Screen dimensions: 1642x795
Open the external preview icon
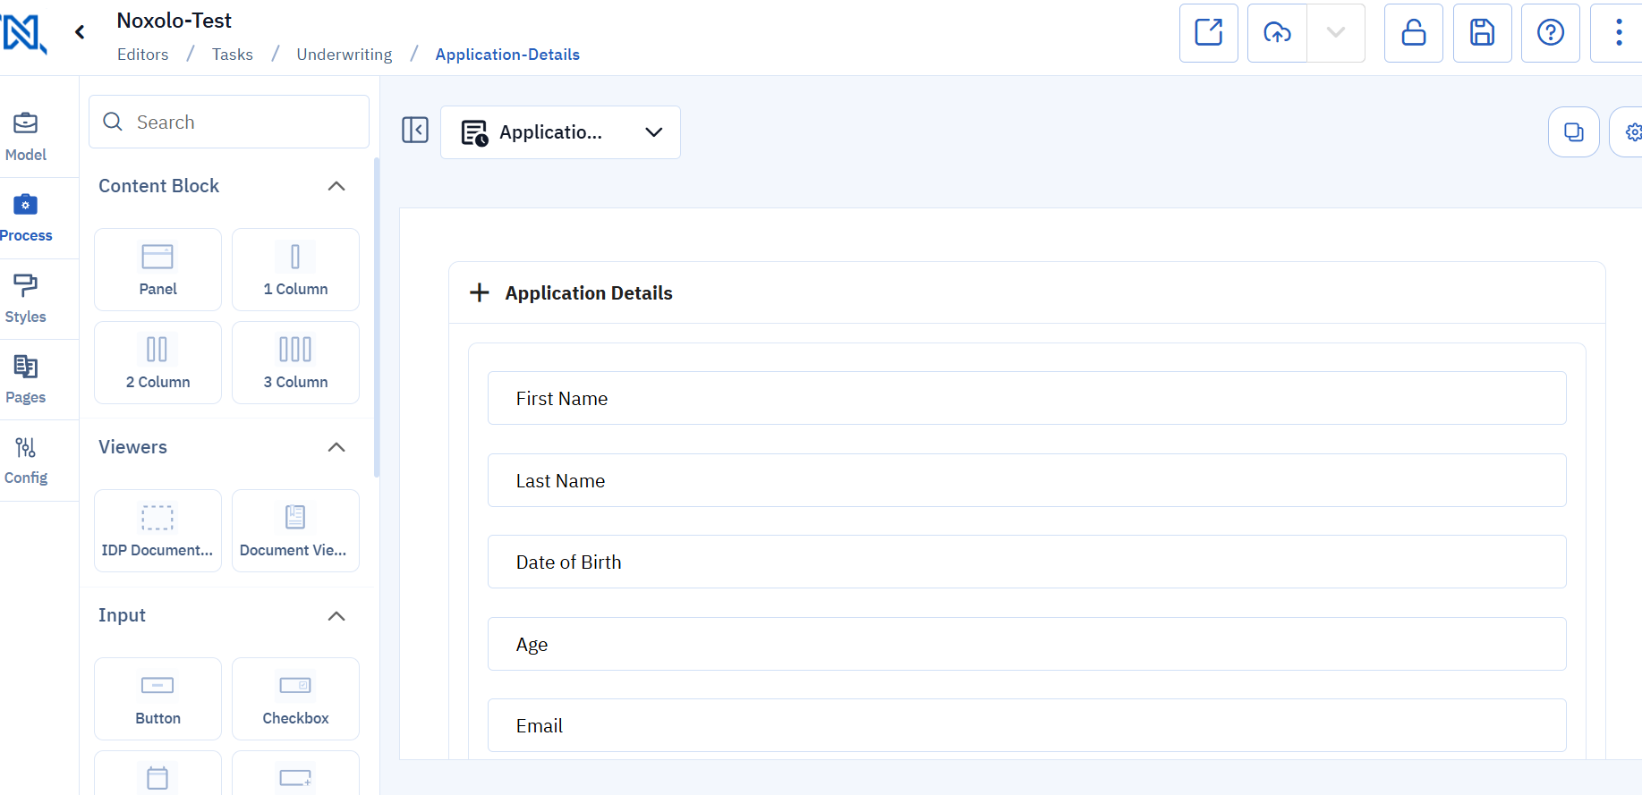(1208, 33)
